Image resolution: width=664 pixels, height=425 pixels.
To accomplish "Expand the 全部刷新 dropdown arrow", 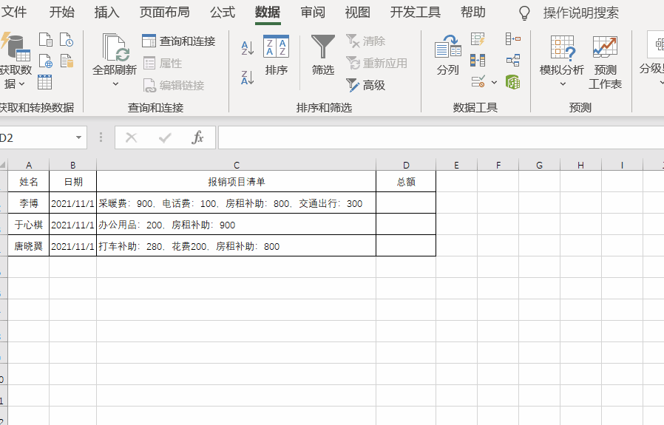I will coord(115,84).
